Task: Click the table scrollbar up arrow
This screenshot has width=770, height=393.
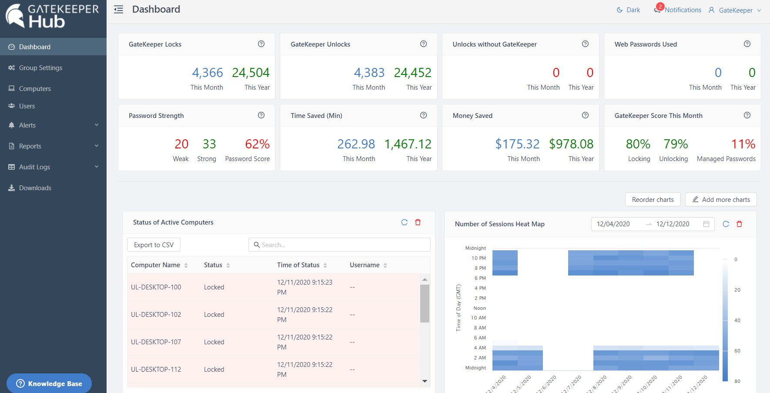Action: 425,279
